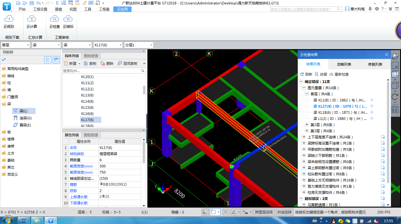The width and height of the screenshot is (401, 224).
Task: Select 柱 in the navigation tree
Action: (9, 83)
